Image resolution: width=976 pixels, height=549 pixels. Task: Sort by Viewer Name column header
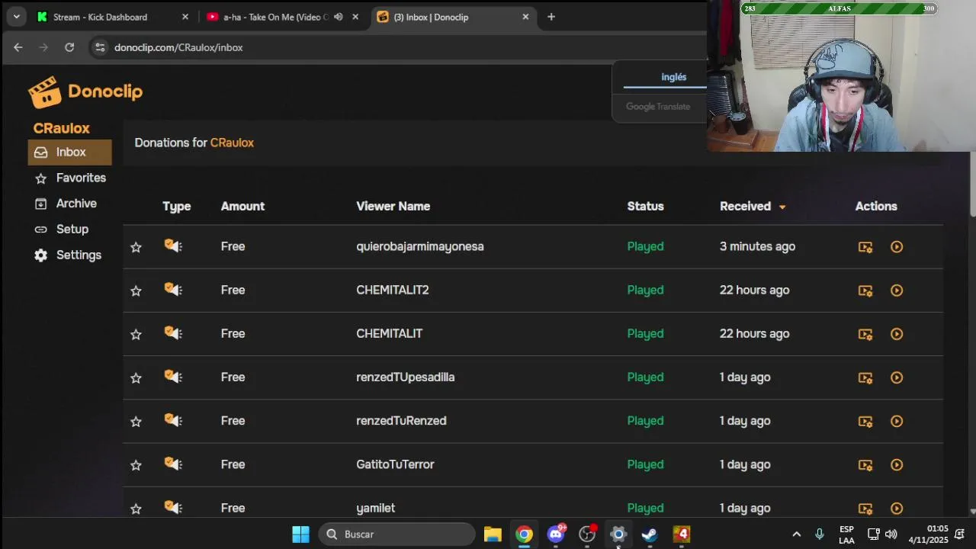coord(393,207)
